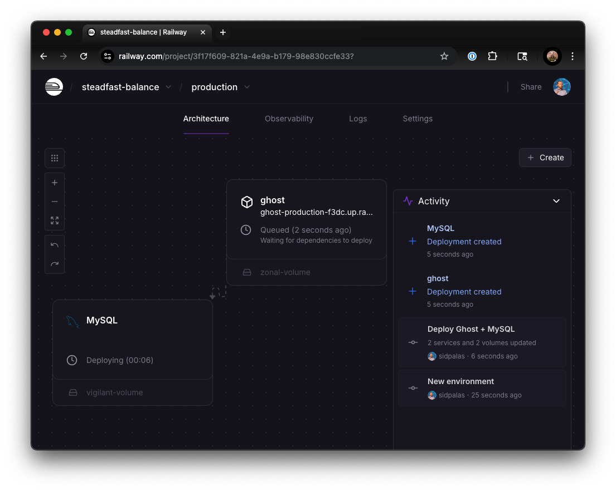Zoom in on the architecture canvas

point(55,183)
